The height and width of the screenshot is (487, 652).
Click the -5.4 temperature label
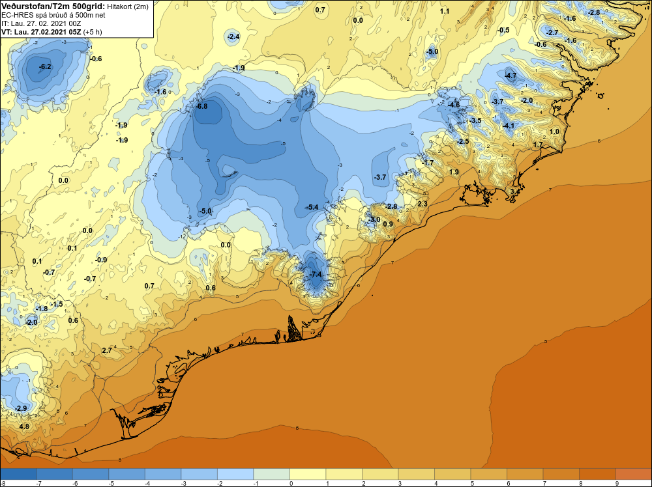[x=312, y=207]
